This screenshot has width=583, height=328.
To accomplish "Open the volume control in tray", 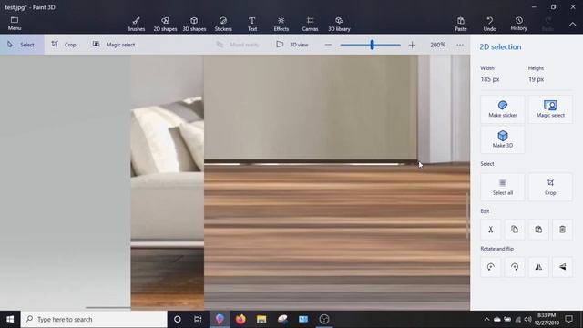I will pyautogui.click(x=528, y=319).
